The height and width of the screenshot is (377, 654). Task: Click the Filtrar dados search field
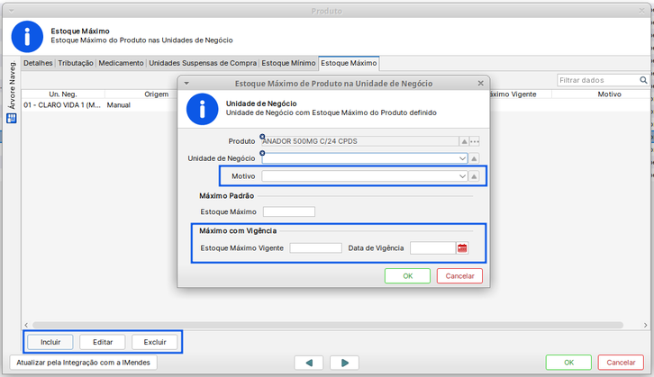(598, 80)
